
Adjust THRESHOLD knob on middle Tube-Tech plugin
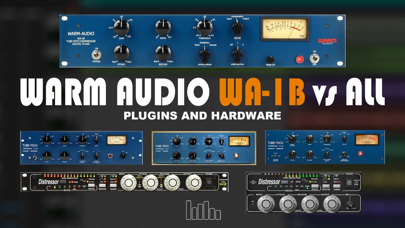(x=208, y=141)
